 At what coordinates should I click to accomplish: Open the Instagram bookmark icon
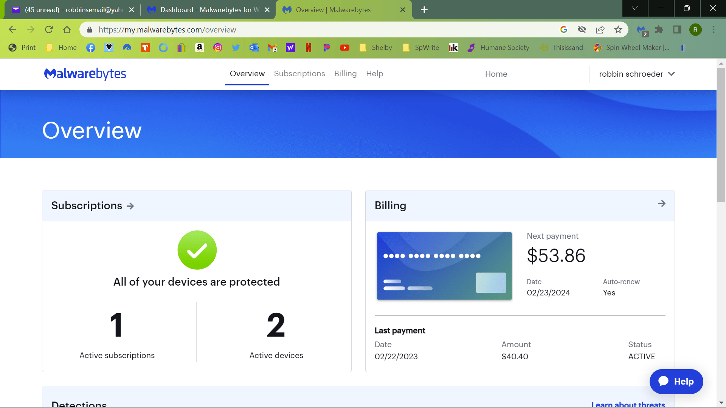tap(218, 48)
